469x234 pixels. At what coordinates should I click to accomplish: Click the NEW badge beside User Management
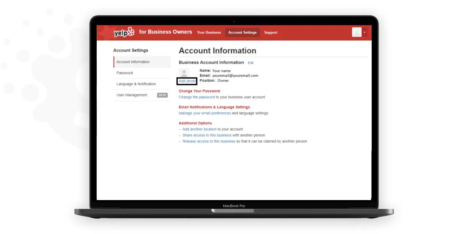[162, 95]
